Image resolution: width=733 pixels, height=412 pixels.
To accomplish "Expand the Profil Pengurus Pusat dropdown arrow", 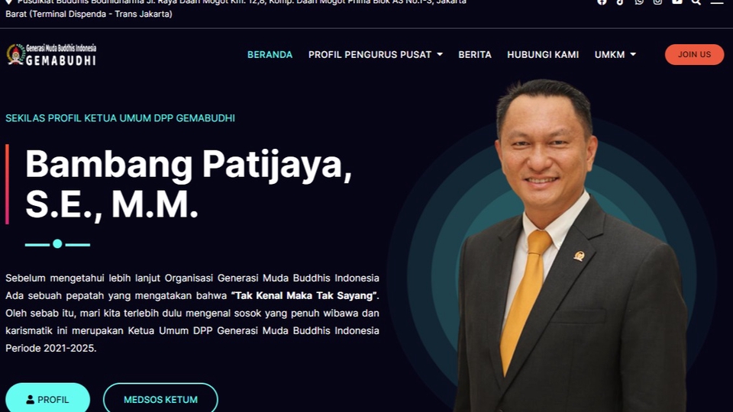I will tap(440, 55).
